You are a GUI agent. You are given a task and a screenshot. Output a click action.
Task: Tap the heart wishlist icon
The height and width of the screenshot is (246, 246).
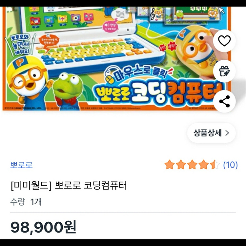pos(224,41)
